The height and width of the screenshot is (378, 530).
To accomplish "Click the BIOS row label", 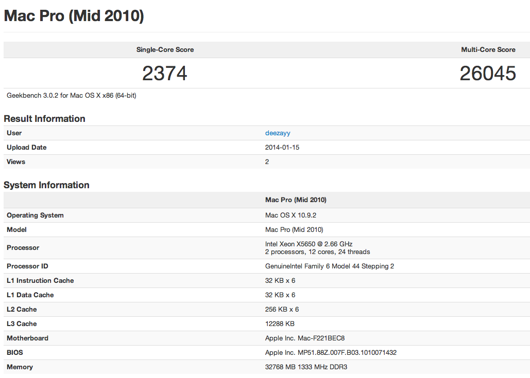I will coord(15,353).
